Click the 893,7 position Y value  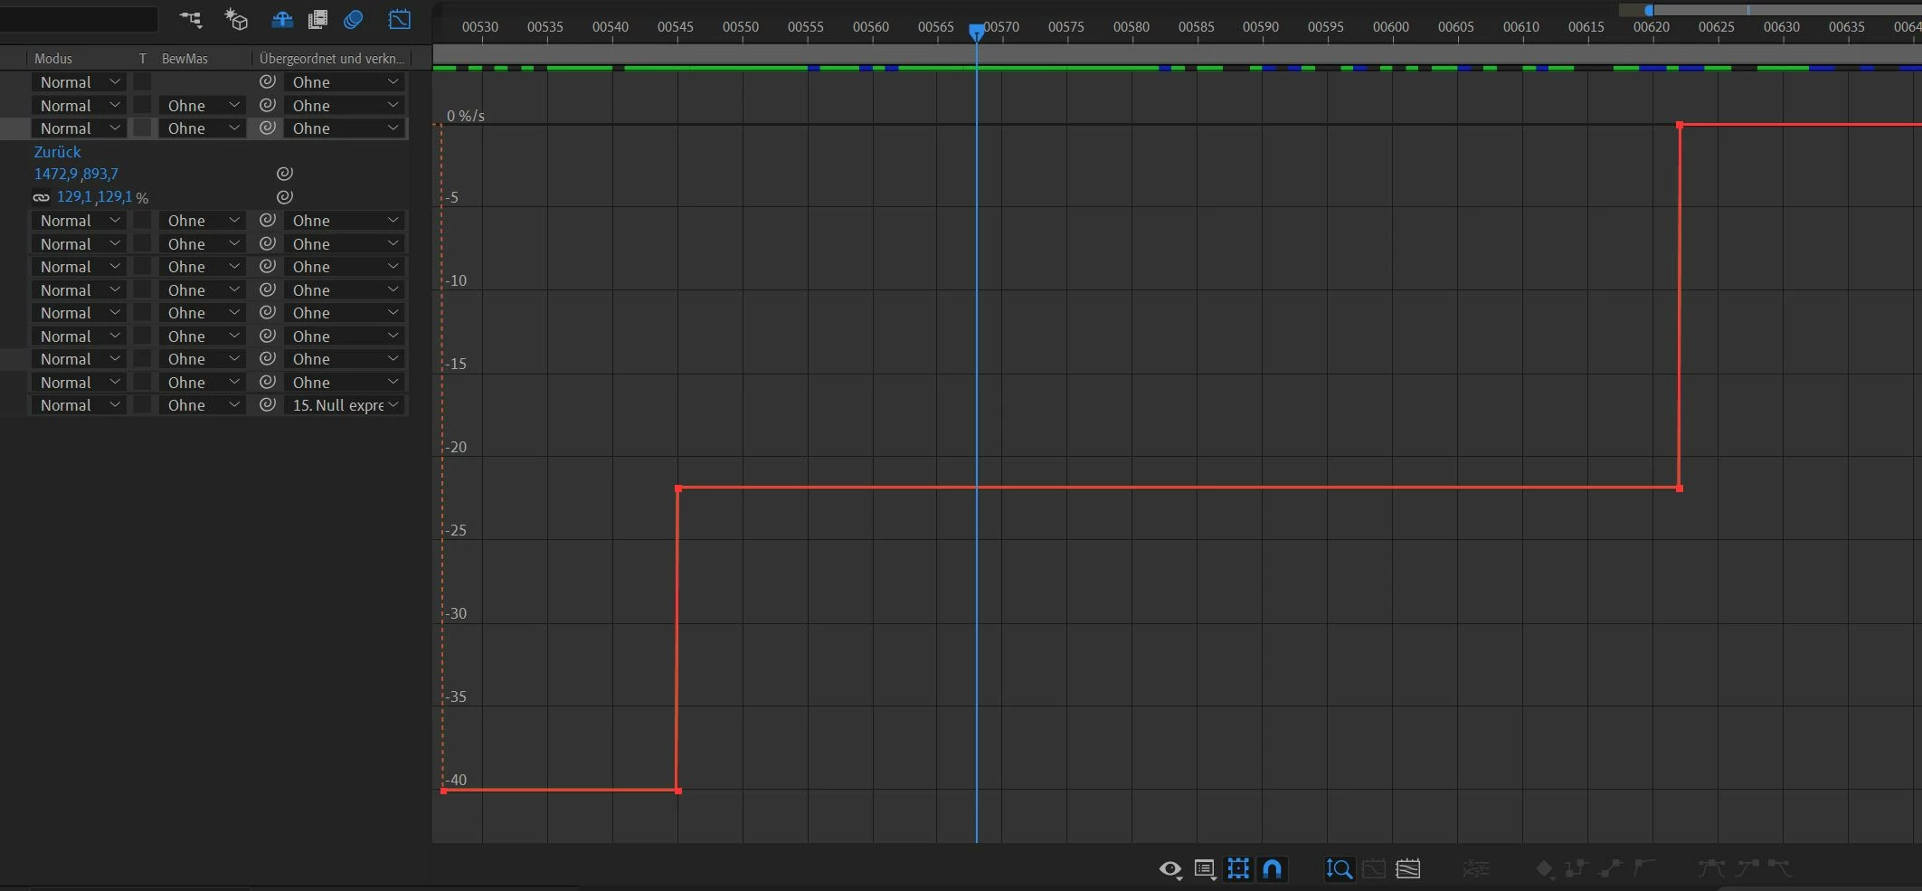pyautogui.click(x=101, y=174)
